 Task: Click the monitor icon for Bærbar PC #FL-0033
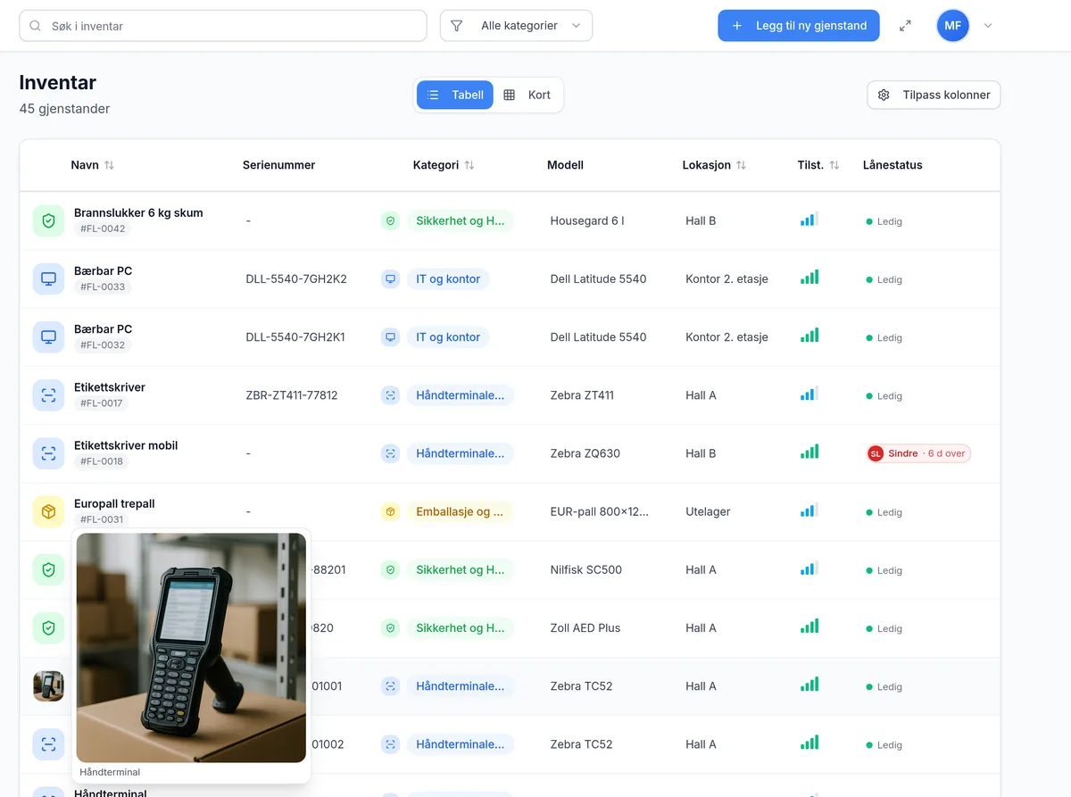tap(48, 278)
